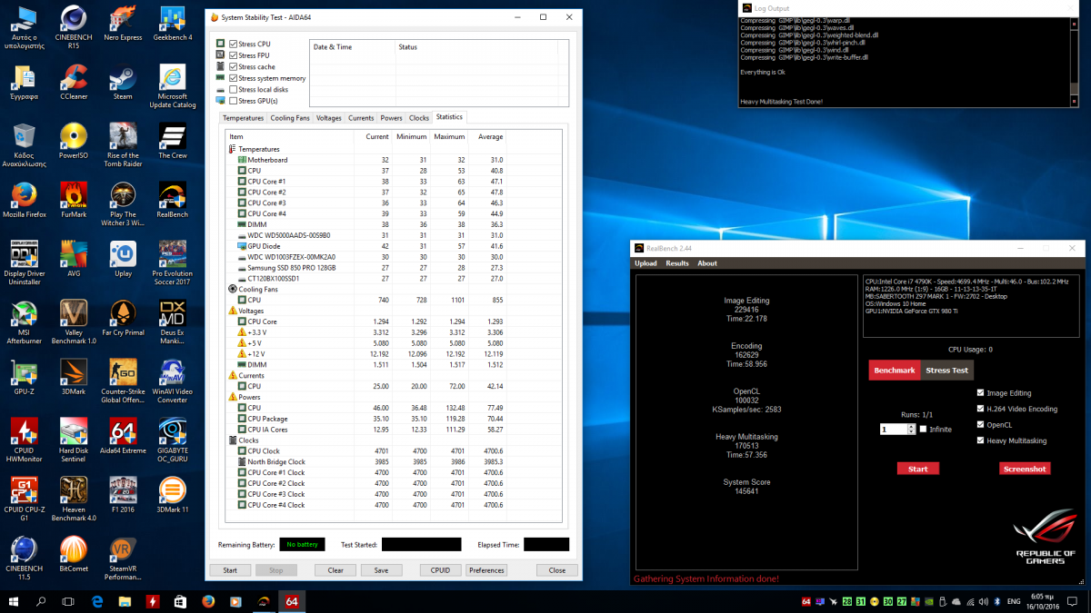
Task: Open the About menu in RealBench
Action: [707, 263]
